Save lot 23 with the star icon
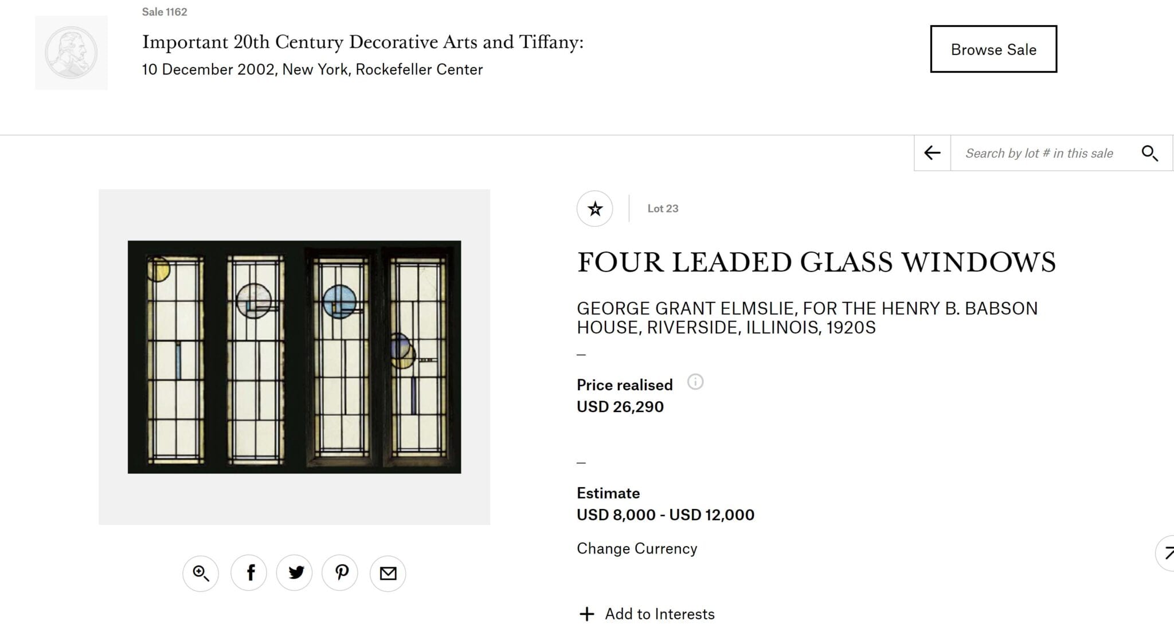The height and width of the screenshot is (628, 1174). pyautogui.click(x=594, y=209)
